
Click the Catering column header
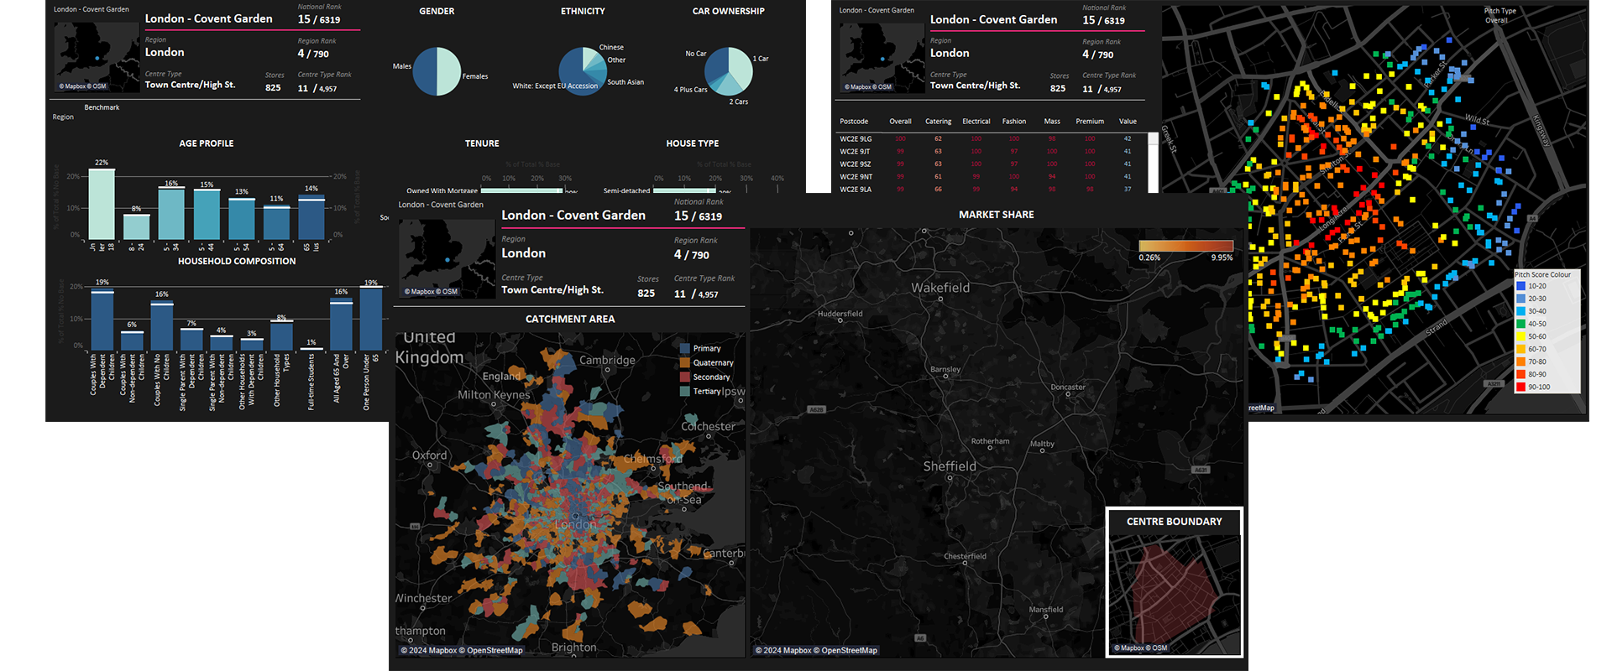[938, 122]
